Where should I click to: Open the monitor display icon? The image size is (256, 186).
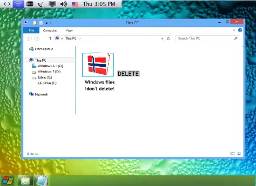[53, 4]
